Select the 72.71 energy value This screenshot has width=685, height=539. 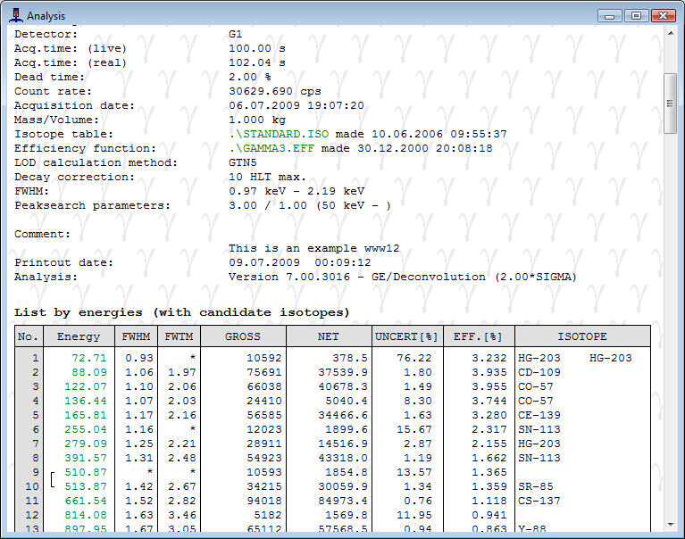point(88,358)
